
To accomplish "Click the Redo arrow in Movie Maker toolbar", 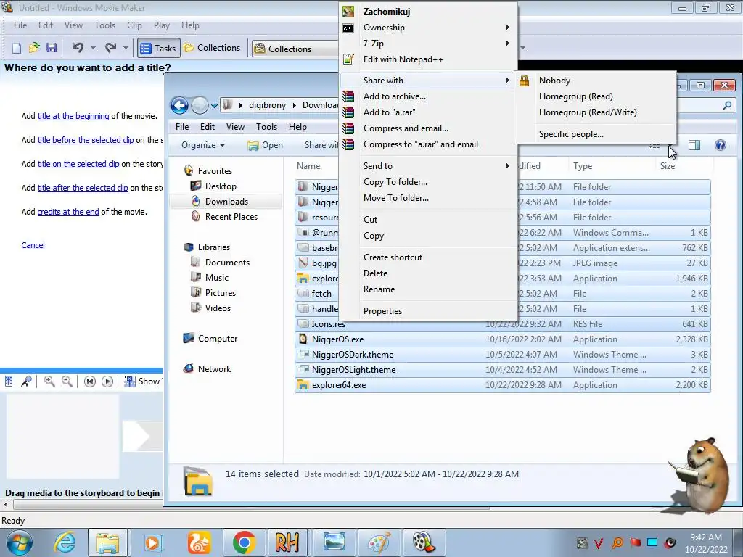I will [x=111, y=47].
